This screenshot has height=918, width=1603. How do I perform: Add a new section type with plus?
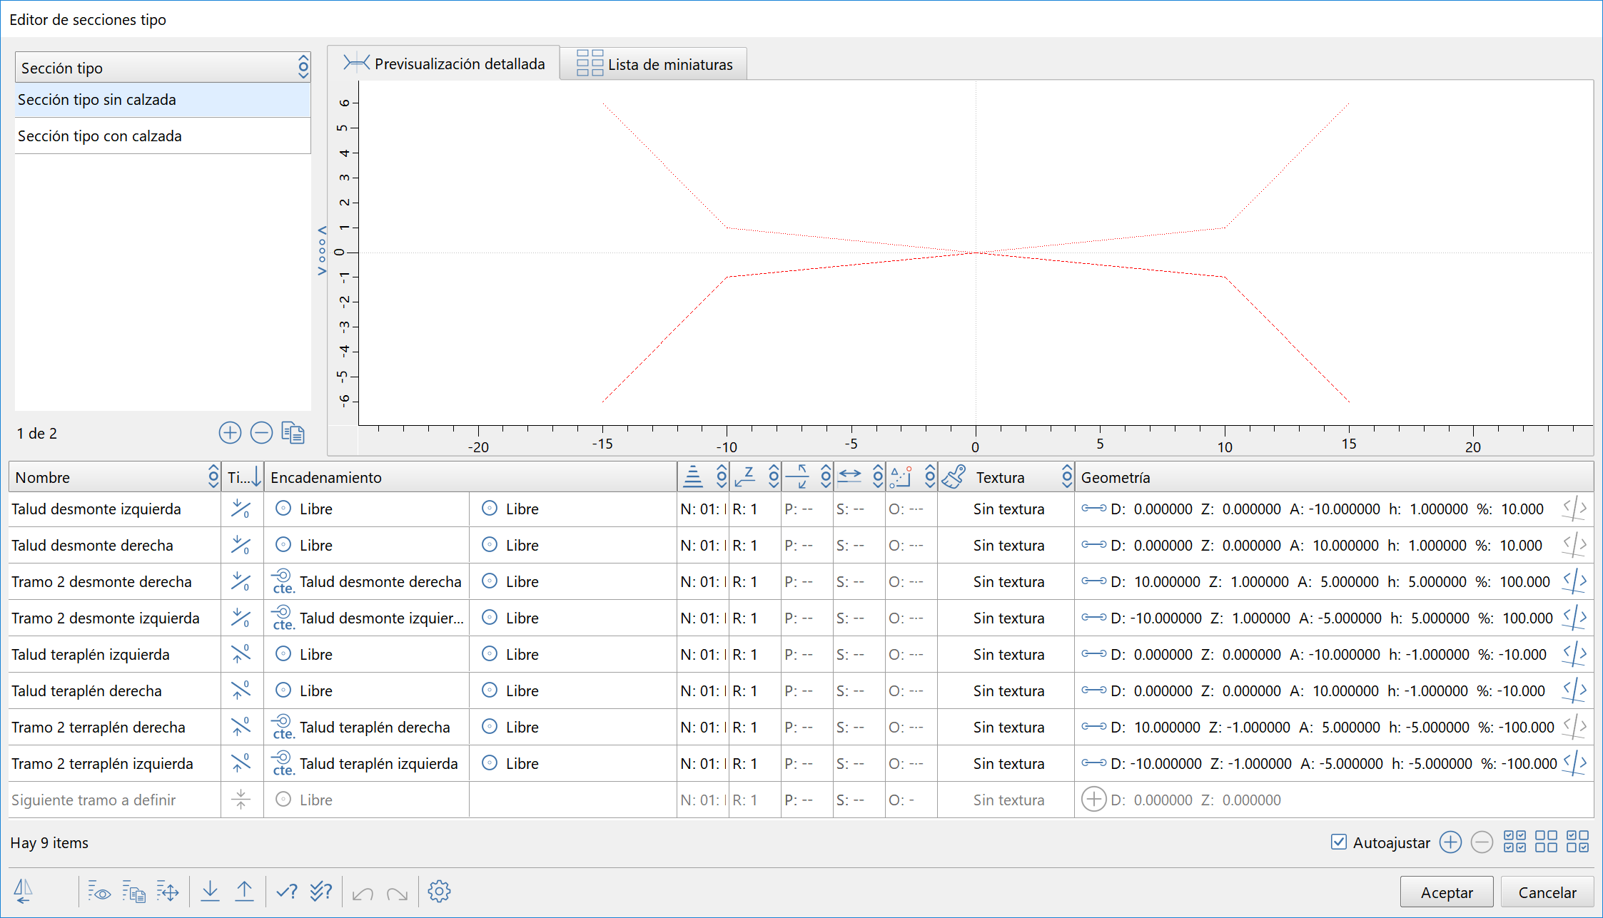pos(230,433)
